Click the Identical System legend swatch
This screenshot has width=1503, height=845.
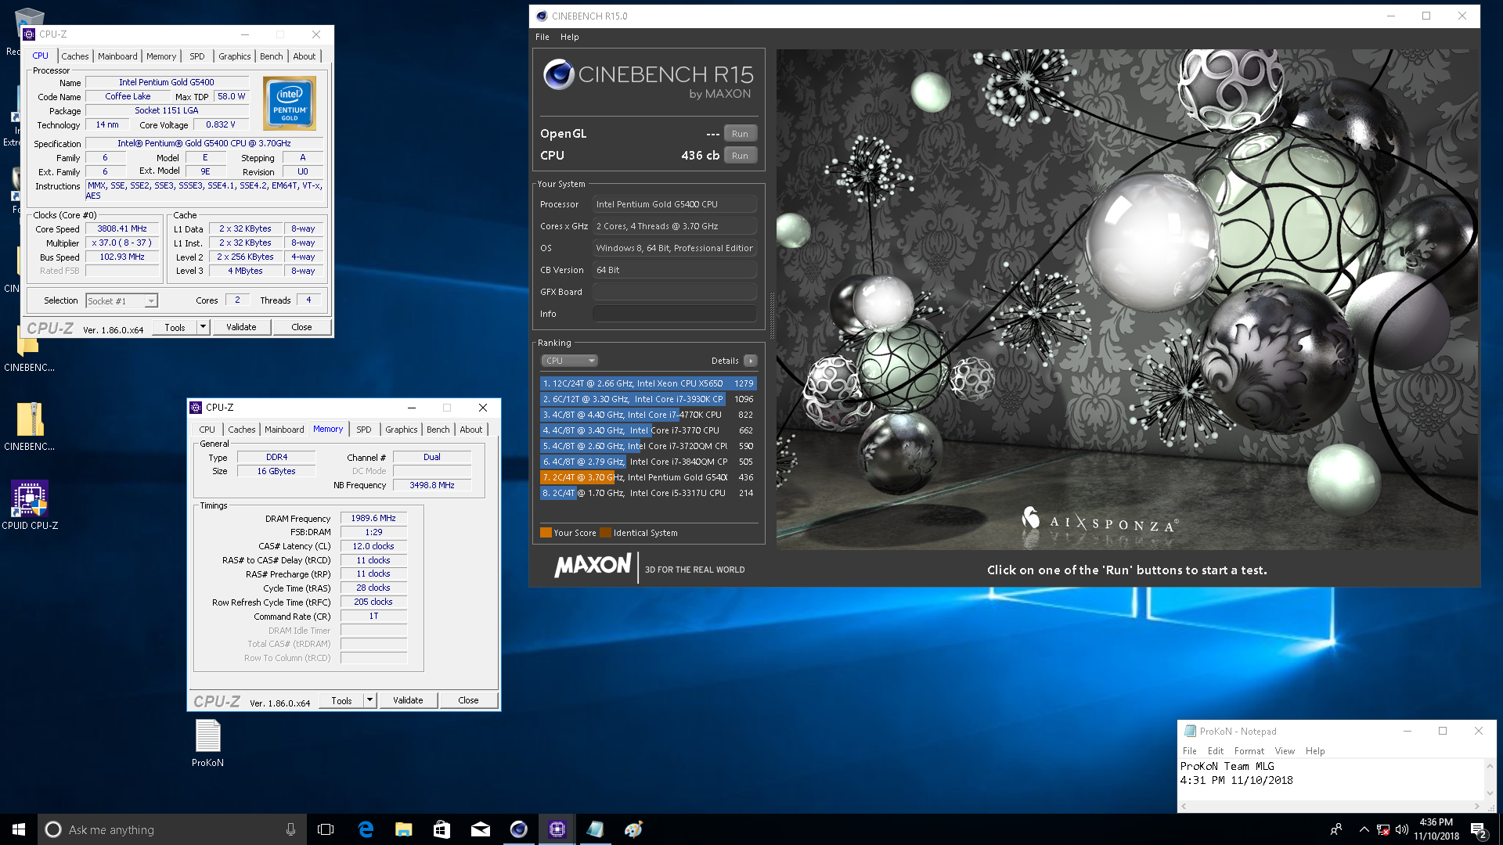point(605,533)
